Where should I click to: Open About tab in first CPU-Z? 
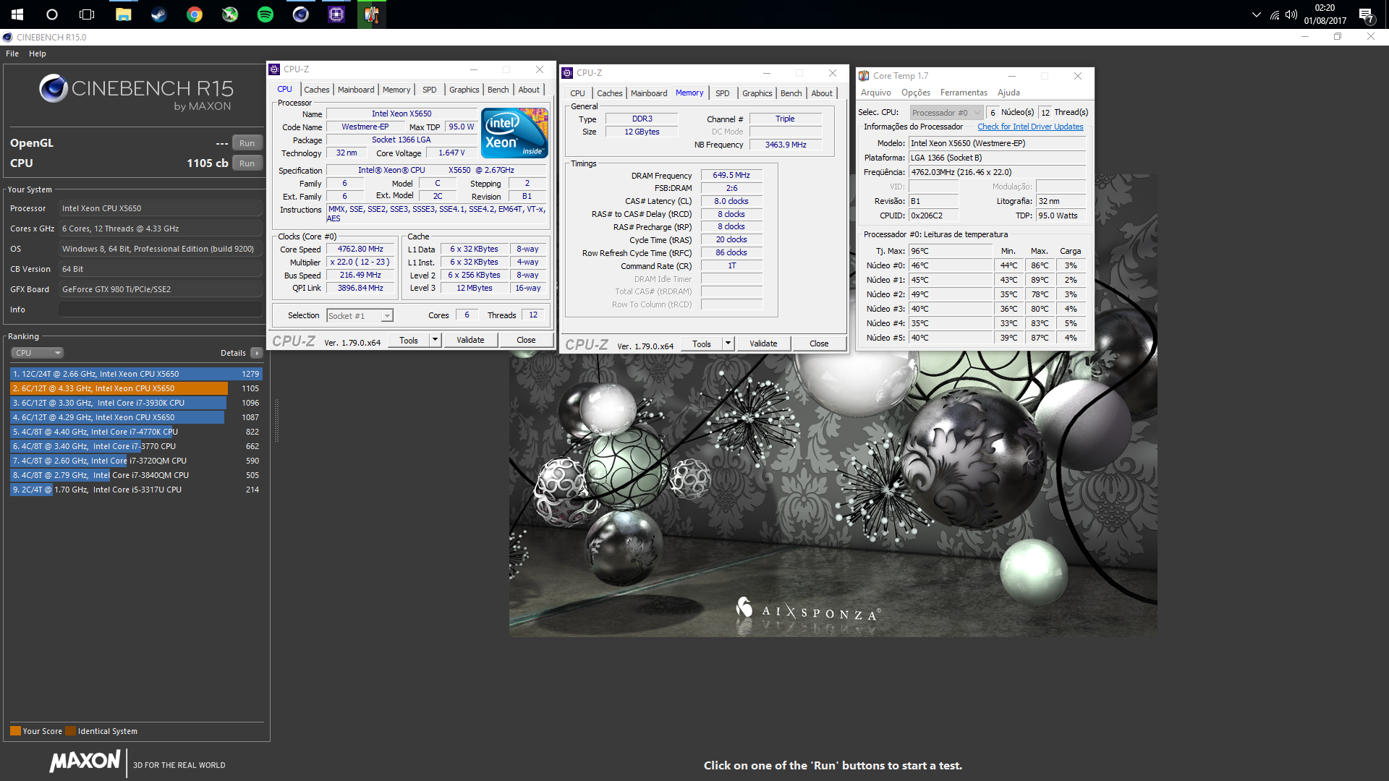(529, 90)
